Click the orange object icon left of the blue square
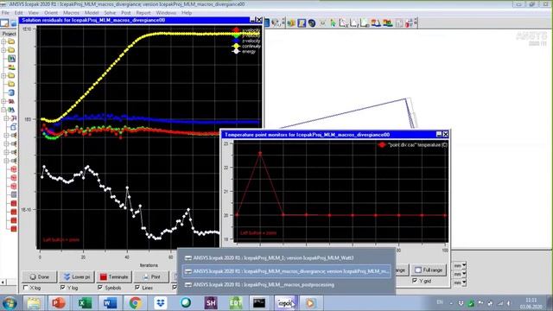The width and height of the screenshot is (553, 311). point(291,23)
